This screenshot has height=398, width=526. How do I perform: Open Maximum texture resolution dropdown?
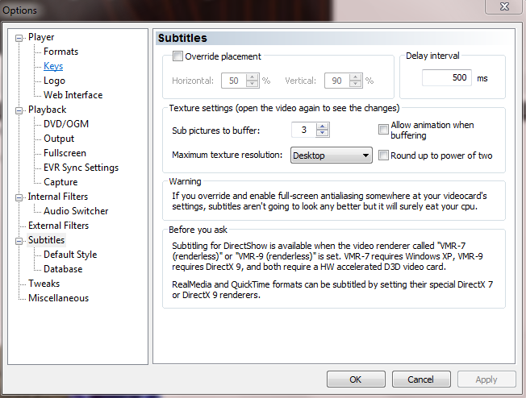331,155
